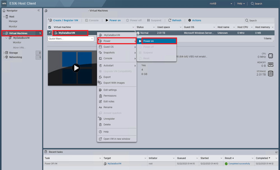
Task: Select Monitor under Host in Navigator
Action: [x=13, y=26]
